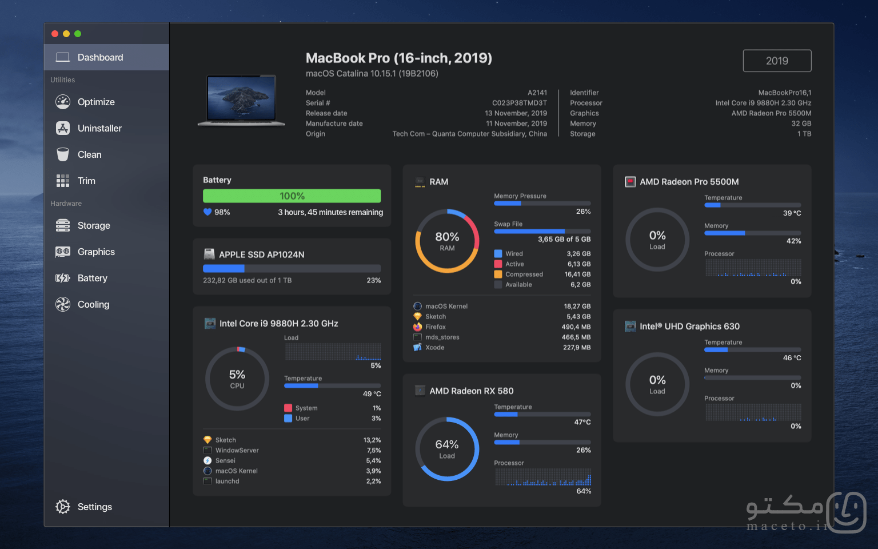Click the Xcode icon in RAM list
Viewport: 878px width, 549px height.
click(x=418, y=348)
